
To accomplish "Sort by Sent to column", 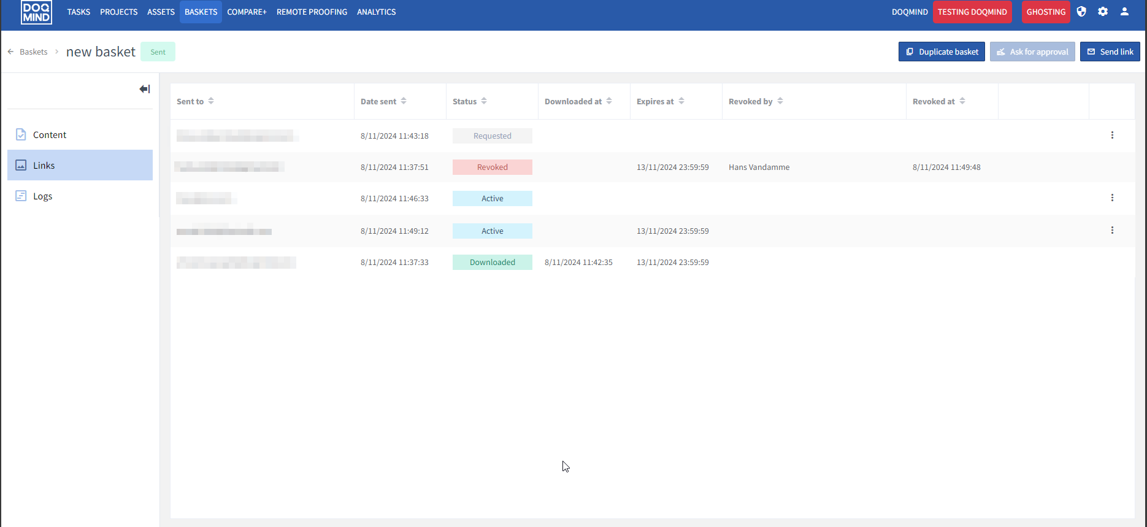I will pyautogui.click(x=211, y=101).
